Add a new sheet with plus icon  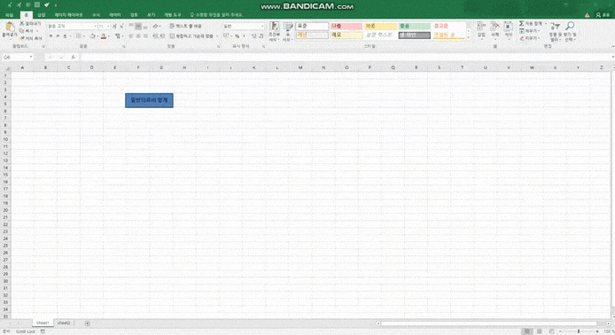point(88,323)
